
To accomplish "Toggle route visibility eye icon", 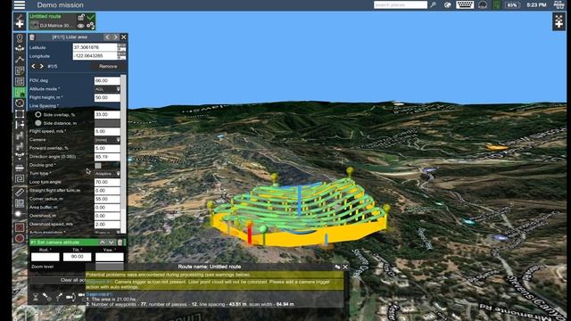I will click(x=81, y=26).
